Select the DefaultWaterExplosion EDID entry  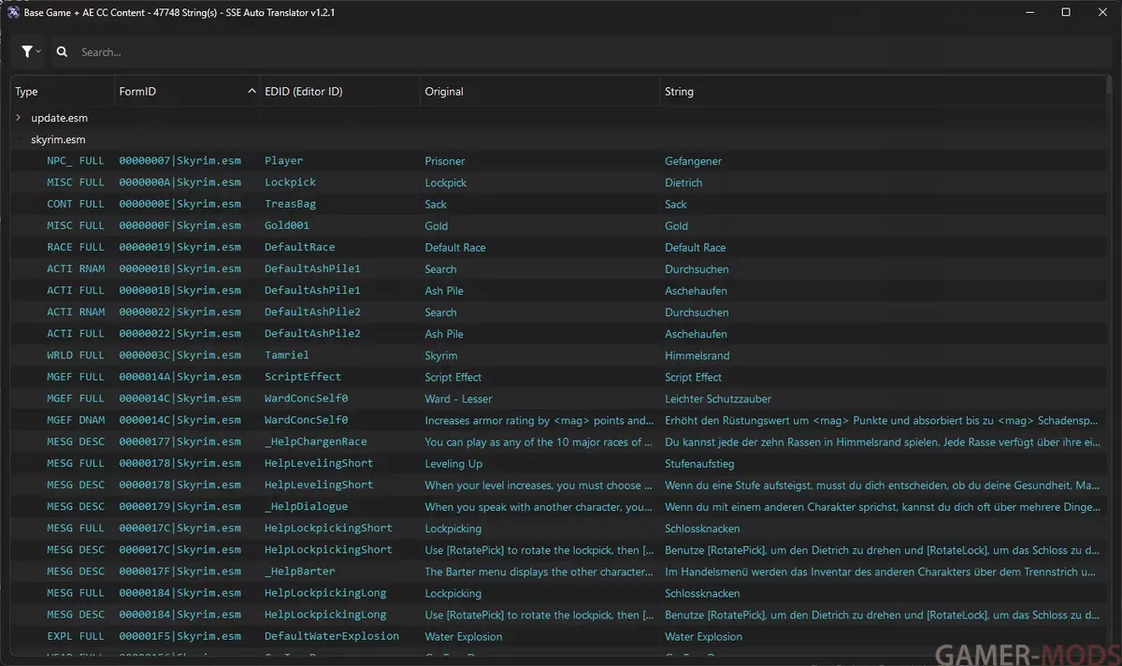(x=331, y=636)
